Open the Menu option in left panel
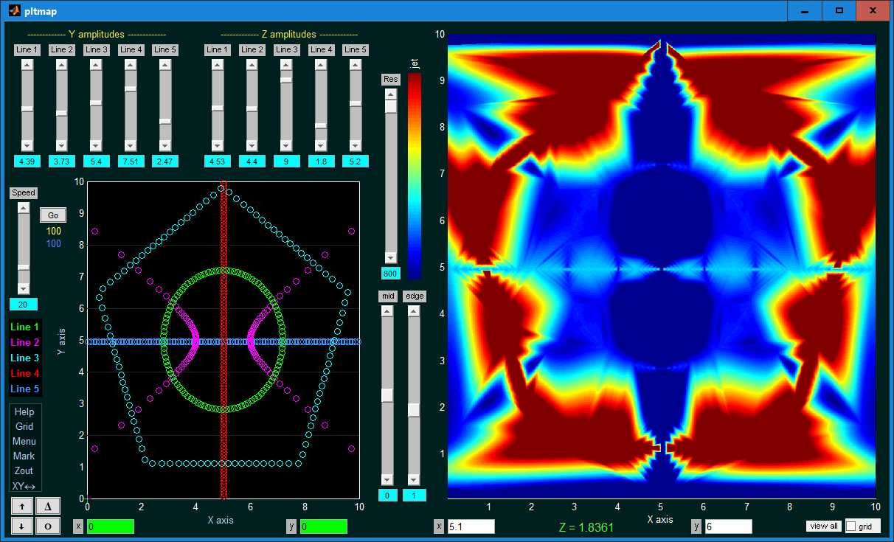The height and width of the screenshot is (542, 894). [24, 441]
